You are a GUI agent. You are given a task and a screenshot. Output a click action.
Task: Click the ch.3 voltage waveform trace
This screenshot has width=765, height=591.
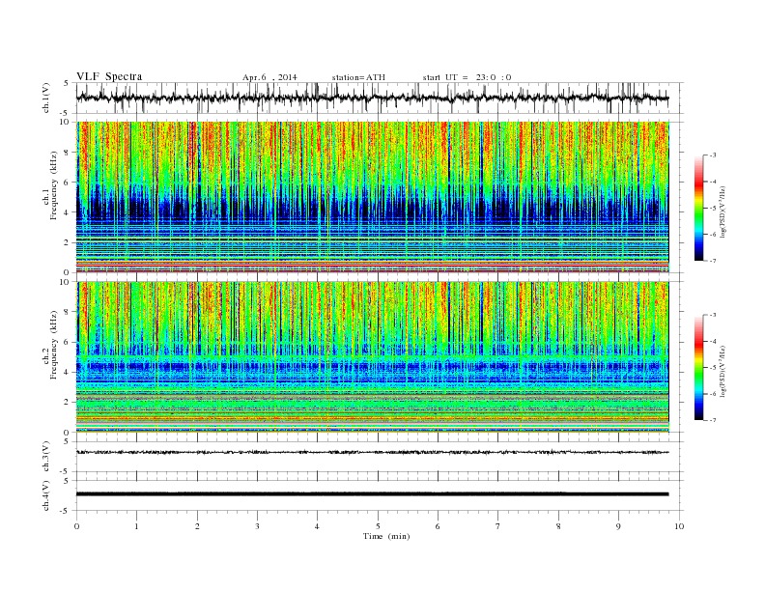click(372, 452)
